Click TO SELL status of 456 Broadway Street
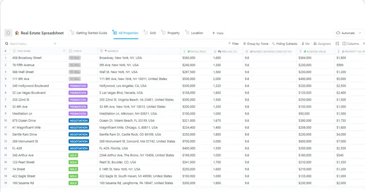 (x=75, y=58)
